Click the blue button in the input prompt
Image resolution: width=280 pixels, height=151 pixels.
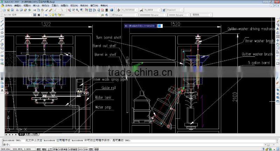pos(159,26)
